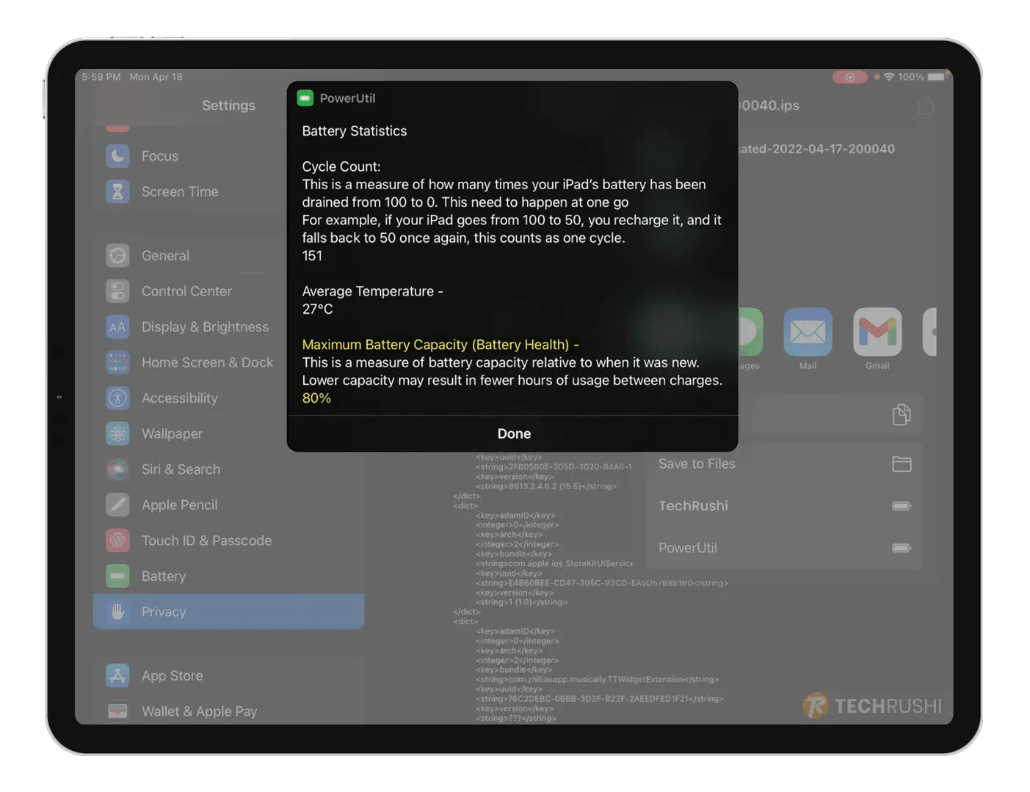Open Home Screen & Dock settings
The image size is (1030, 792).
pos(229,362)
